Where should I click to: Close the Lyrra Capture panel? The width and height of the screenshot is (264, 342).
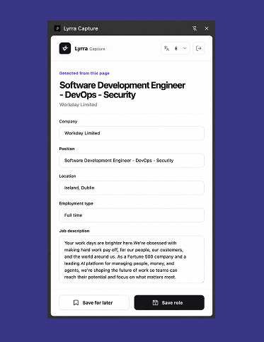coord(207,28)
